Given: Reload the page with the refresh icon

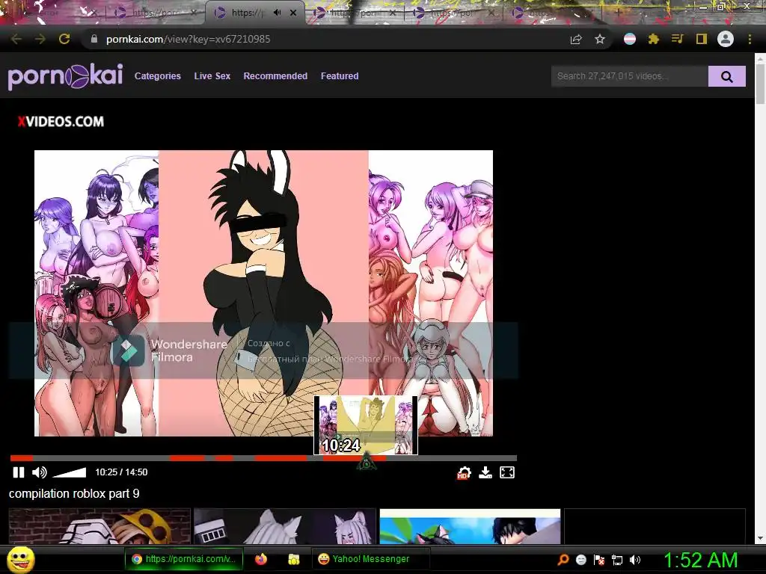Looking at the screenshot, I should pyautogui.click(x=64, y=39).
